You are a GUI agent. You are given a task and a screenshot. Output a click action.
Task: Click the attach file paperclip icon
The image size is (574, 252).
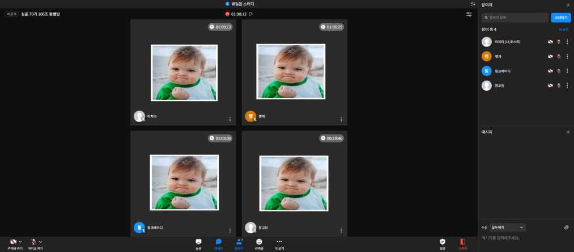566,228
